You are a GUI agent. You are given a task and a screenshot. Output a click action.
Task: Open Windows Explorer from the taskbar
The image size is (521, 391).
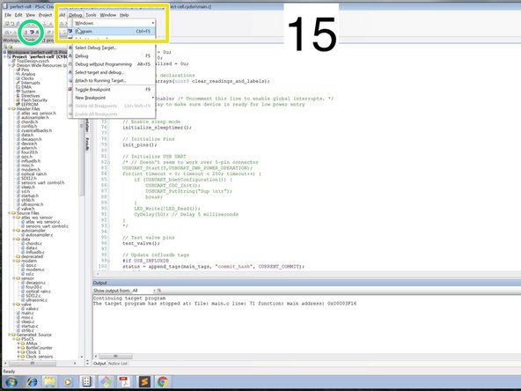[50, 382]
